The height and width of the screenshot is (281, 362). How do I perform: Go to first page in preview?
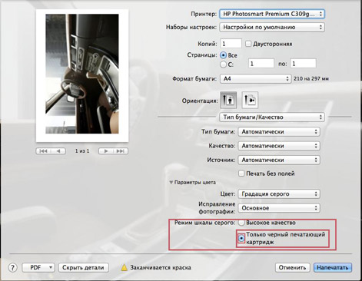point(43,151)
